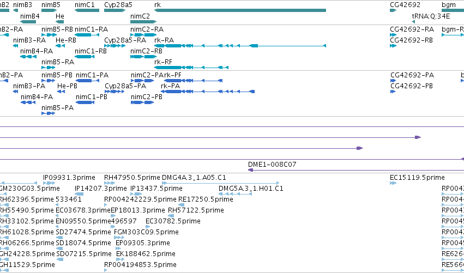Image resolution: width=464 pixels, height=273 pixels.
Task: Click EST 'EC30782.5prime'
Action: click(x=148, y=227)
